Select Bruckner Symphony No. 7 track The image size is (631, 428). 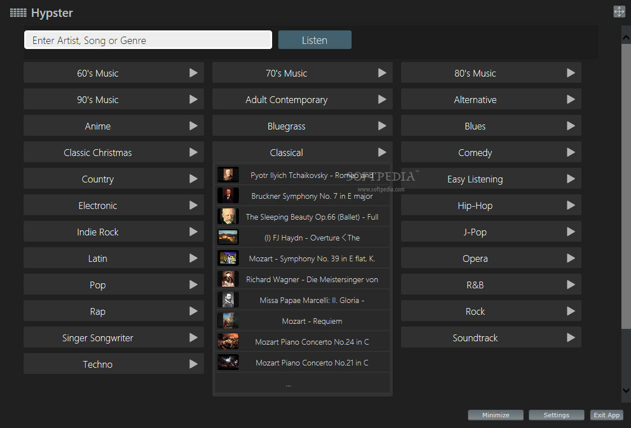pos(303,196)
